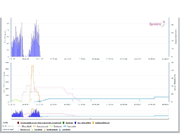Click the green Absencen legend square

tap(63, 123)
